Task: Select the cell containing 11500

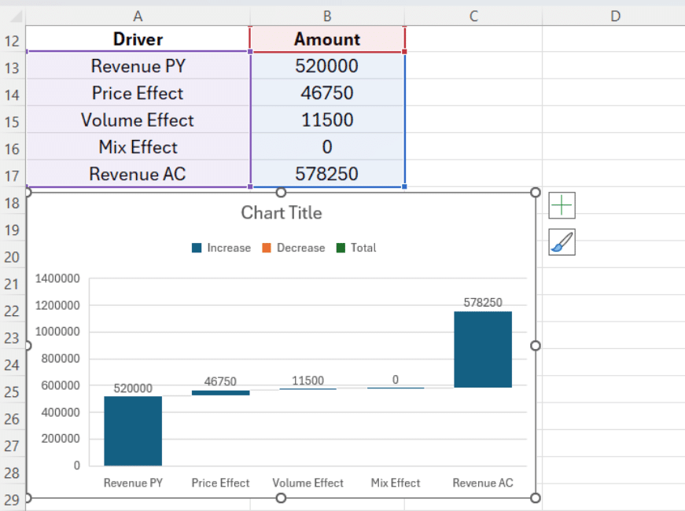Action: (327, 120)
